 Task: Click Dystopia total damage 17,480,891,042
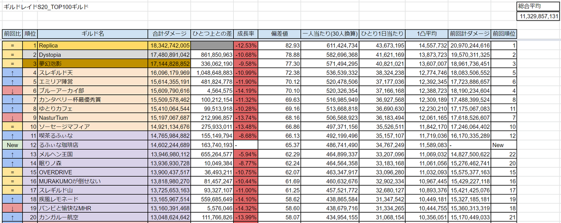click(x=170, y=55)
